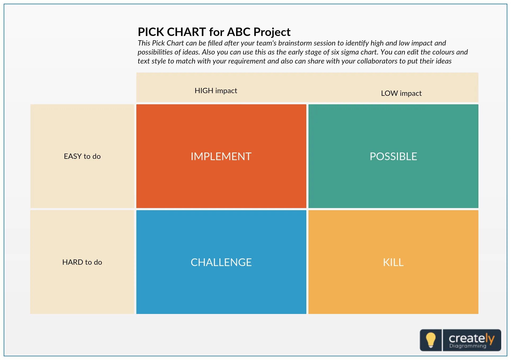Click the Creately lightbulb icon
The width and height of the screenshot is (511, 360).
click(x=431, y=340)
